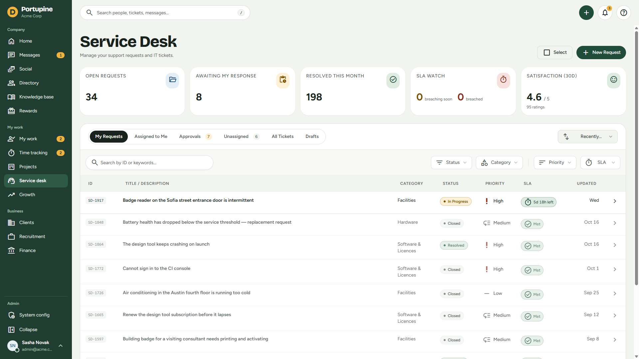The width and height of the screenshot is (639, 359).
Task: Collapse the sidebar
Action: tap(36, 330)
